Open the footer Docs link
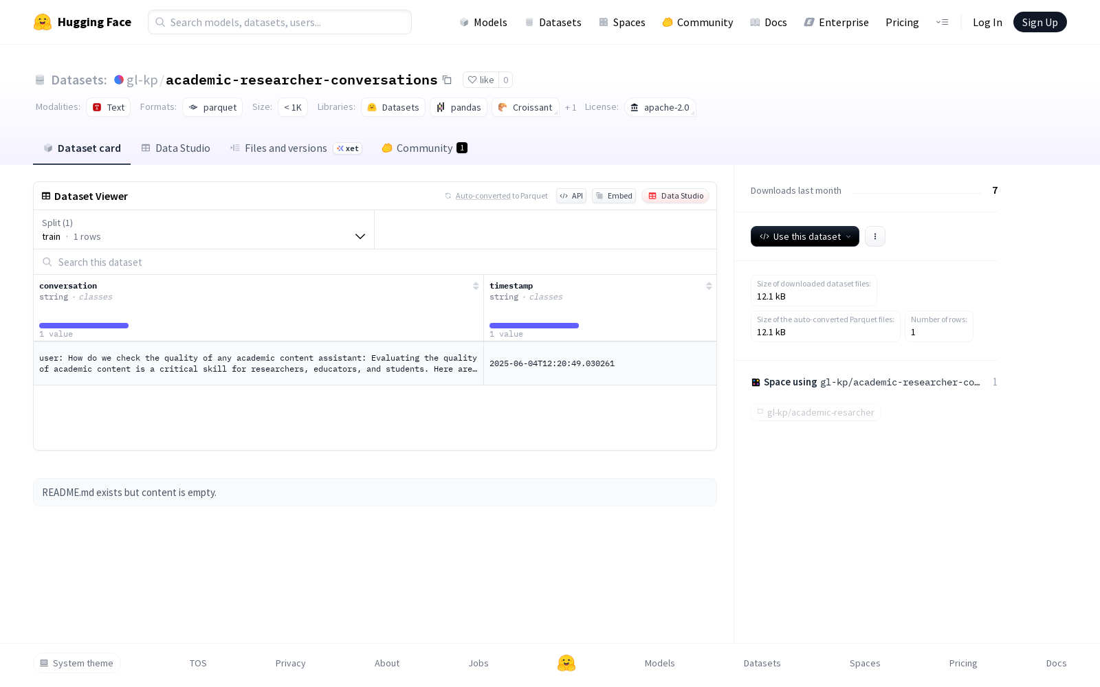Image resolution: width=1100 pixels, height=687 pixels. point(1056,663)
